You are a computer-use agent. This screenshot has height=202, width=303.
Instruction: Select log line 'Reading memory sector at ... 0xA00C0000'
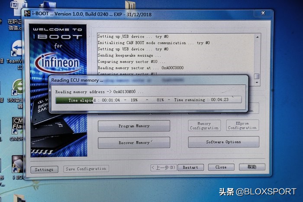[141, 68]
